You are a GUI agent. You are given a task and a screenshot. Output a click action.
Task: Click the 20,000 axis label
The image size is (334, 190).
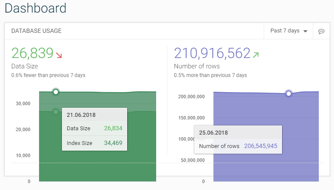click(23, 129)
